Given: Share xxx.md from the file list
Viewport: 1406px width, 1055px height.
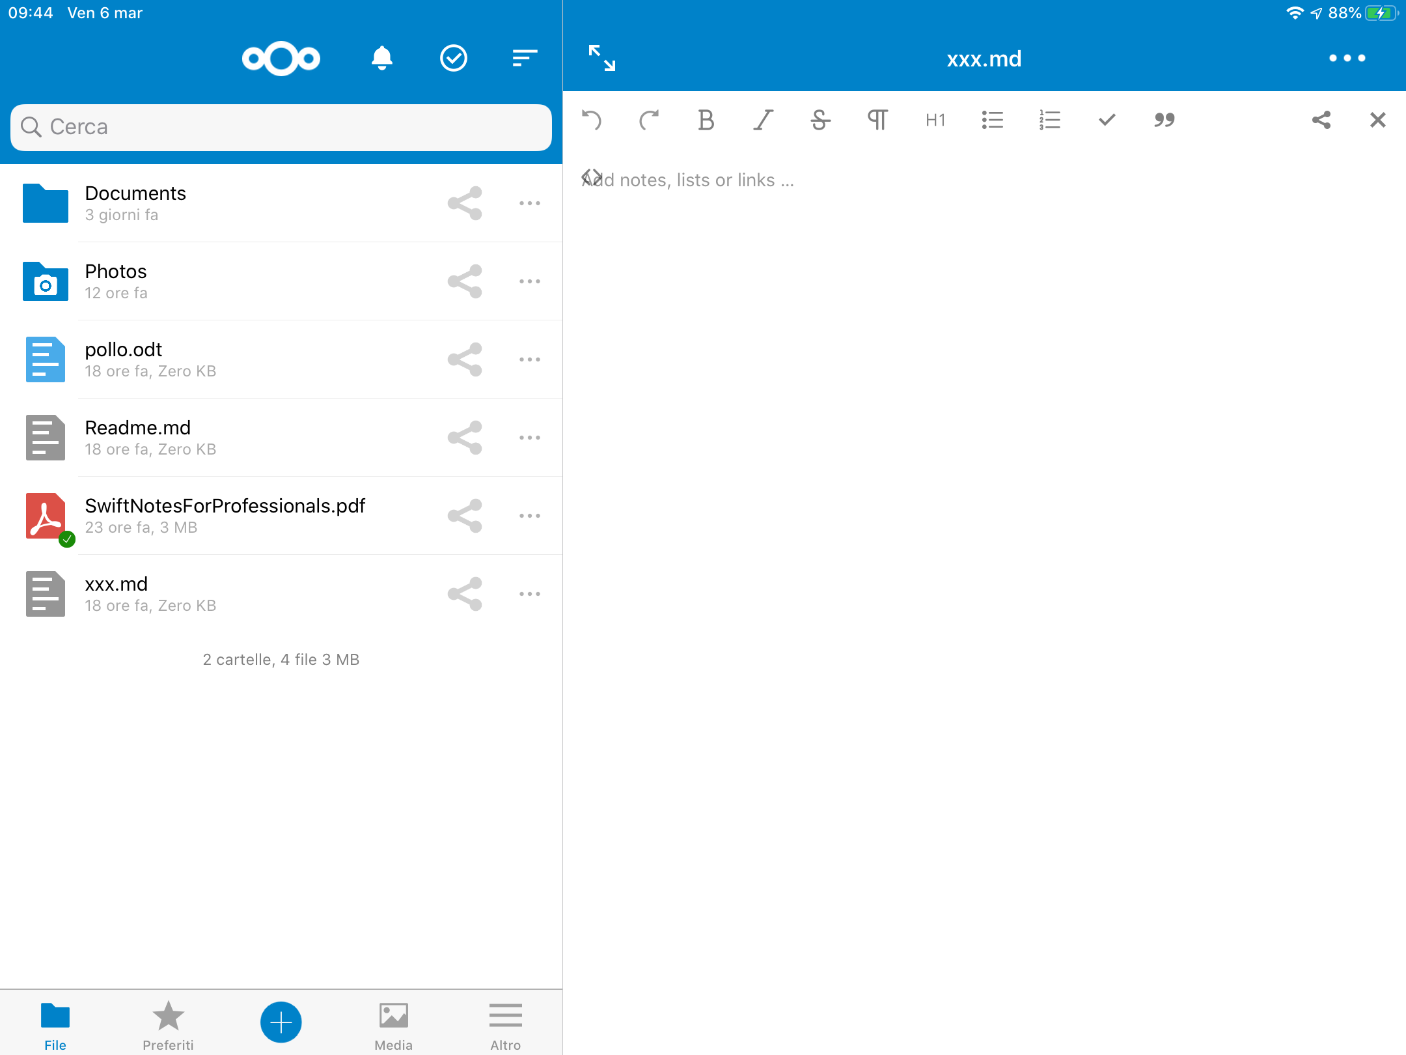Looking at the screenshot, I should pyautogui.click(x=465, y=594).
